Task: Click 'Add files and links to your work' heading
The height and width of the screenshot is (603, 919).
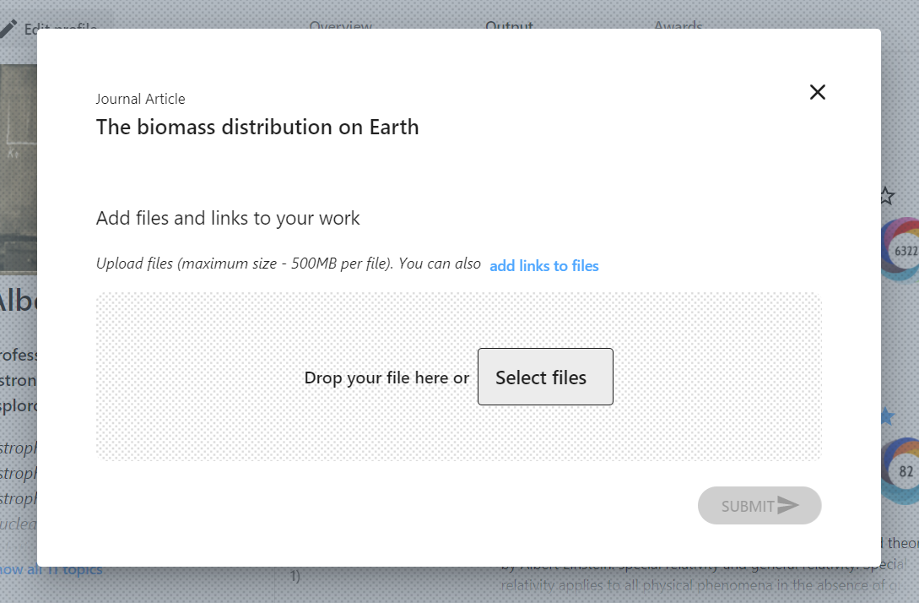Action: 228,218
